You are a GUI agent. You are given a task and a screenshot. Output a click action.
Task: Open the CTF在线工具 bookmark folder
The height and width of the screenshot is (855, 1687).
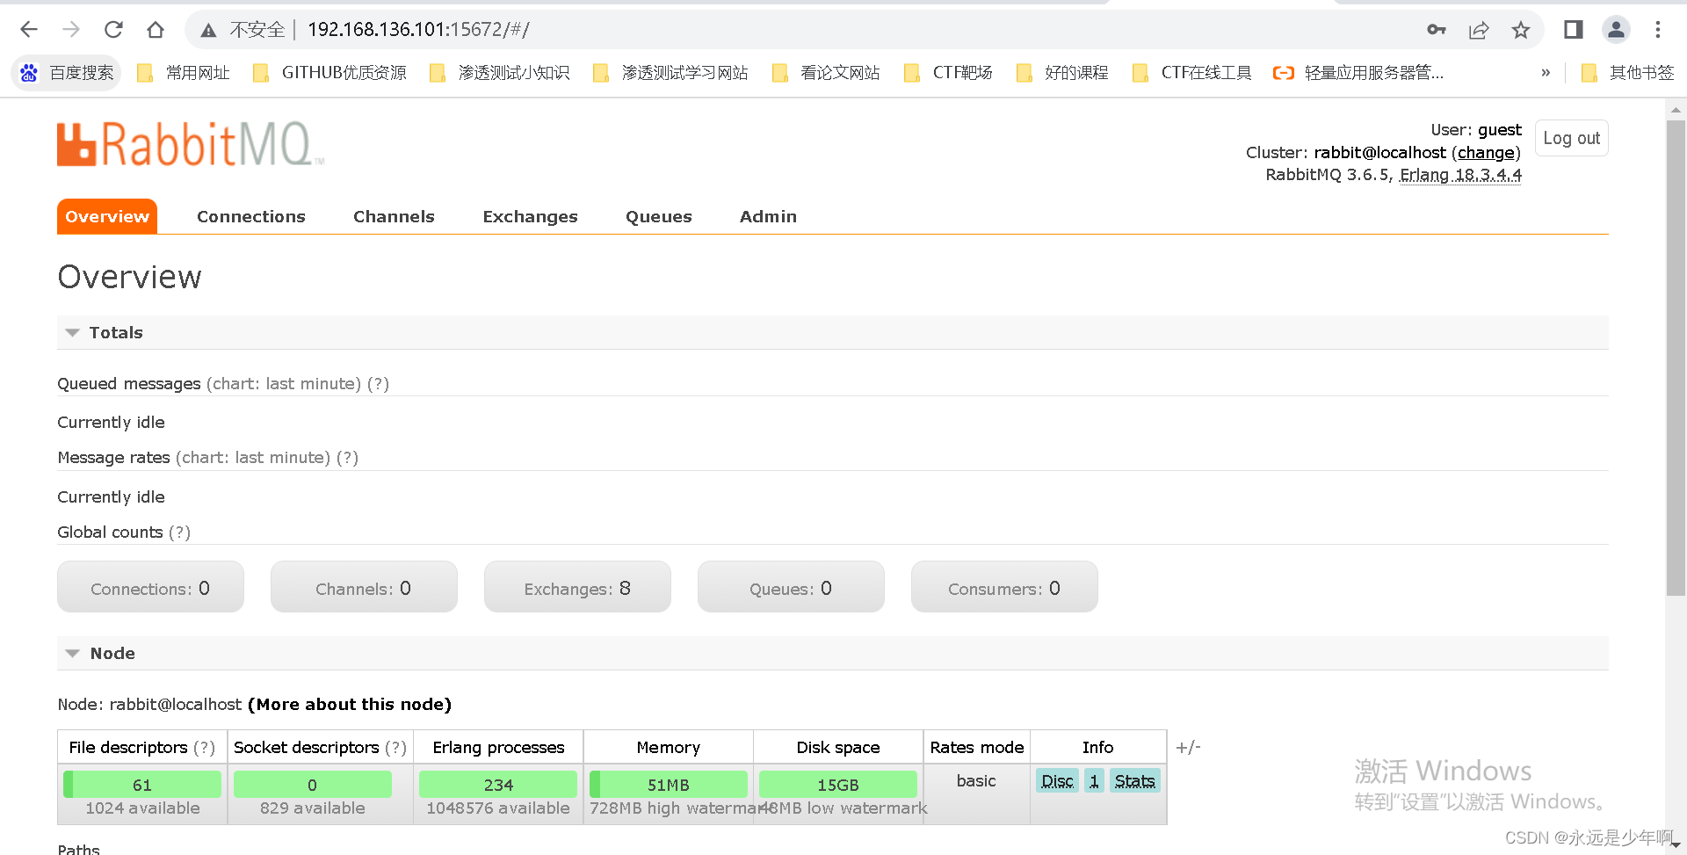tap(1192, 73)
